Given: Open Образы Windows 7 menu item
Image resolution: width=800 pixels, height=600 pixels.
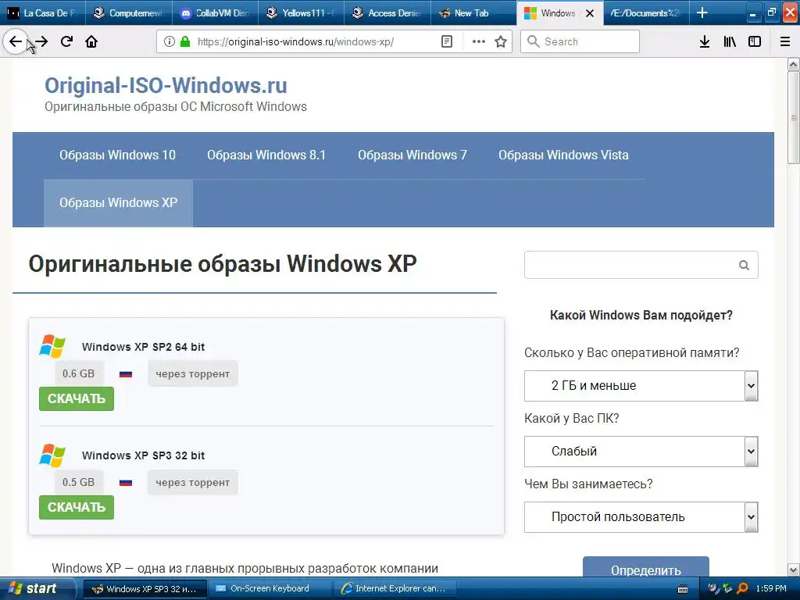Looking at the screenshot, I should (x=412, y=155).
